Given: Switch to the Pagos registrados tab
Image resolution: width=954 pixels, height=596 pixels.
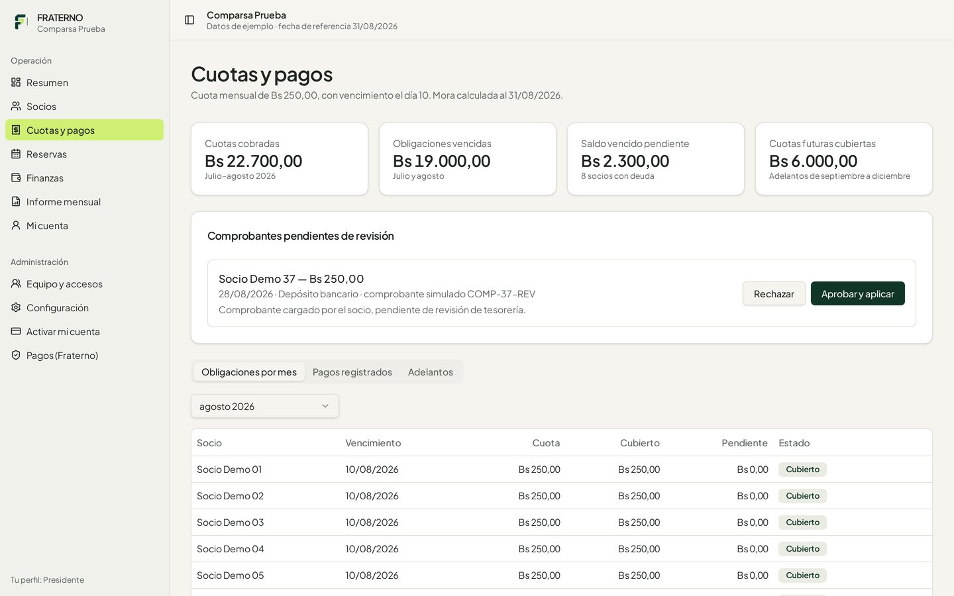Looking at the screenshot, I should pyautogui.click(x=352, y=372).
